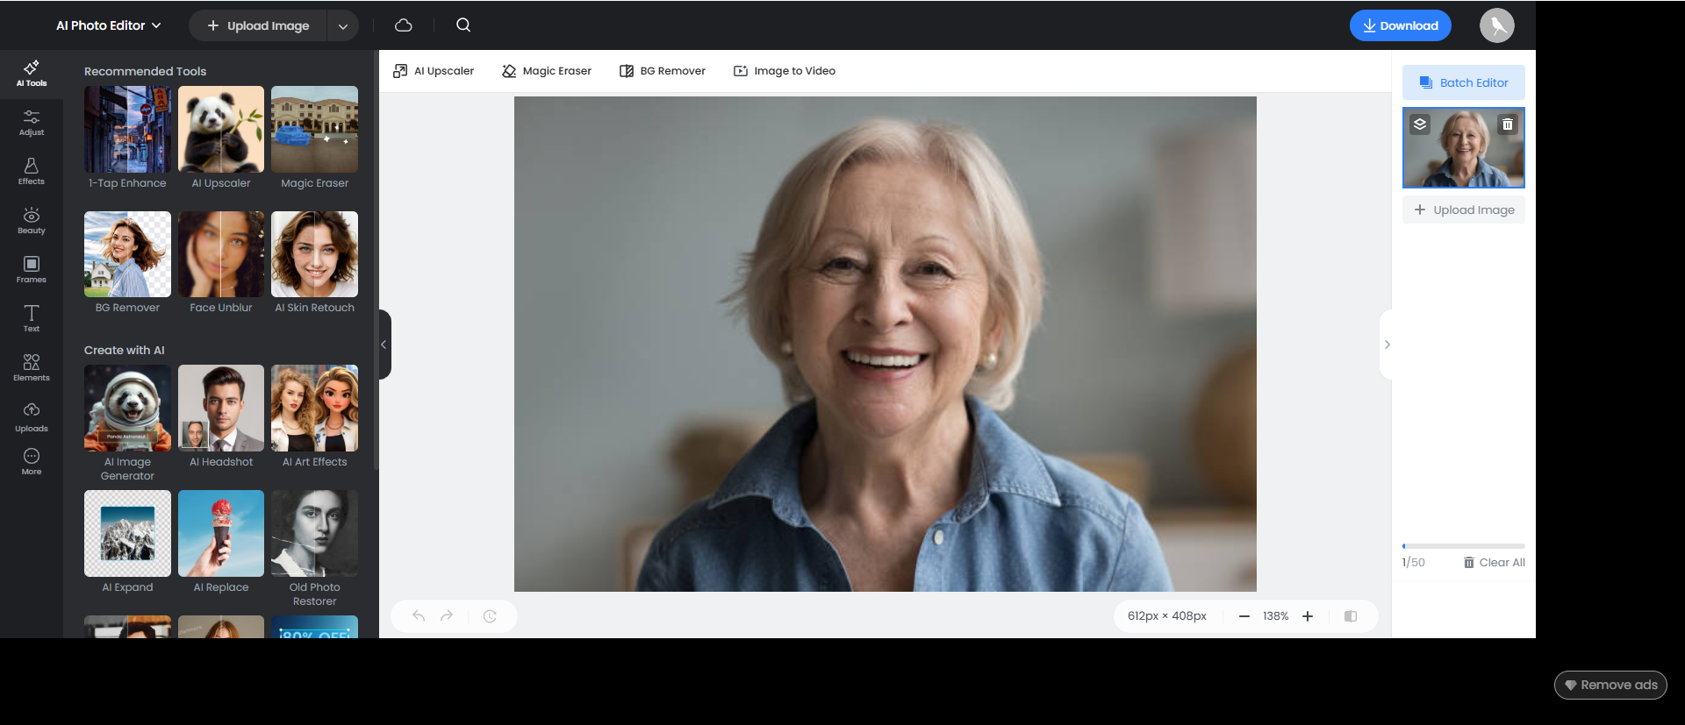Open the More options in sidebar

pos(32,461)
